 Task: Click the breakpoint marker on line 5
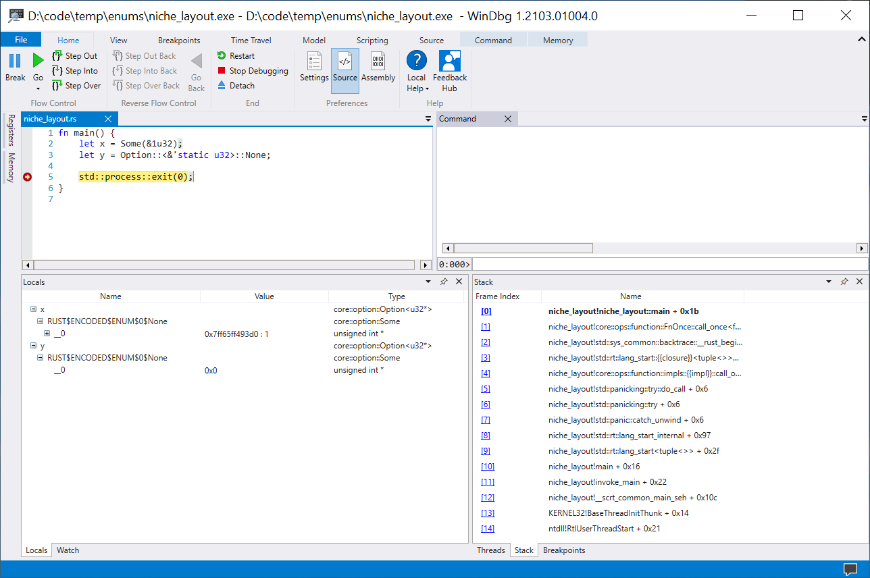coord(27,177)
